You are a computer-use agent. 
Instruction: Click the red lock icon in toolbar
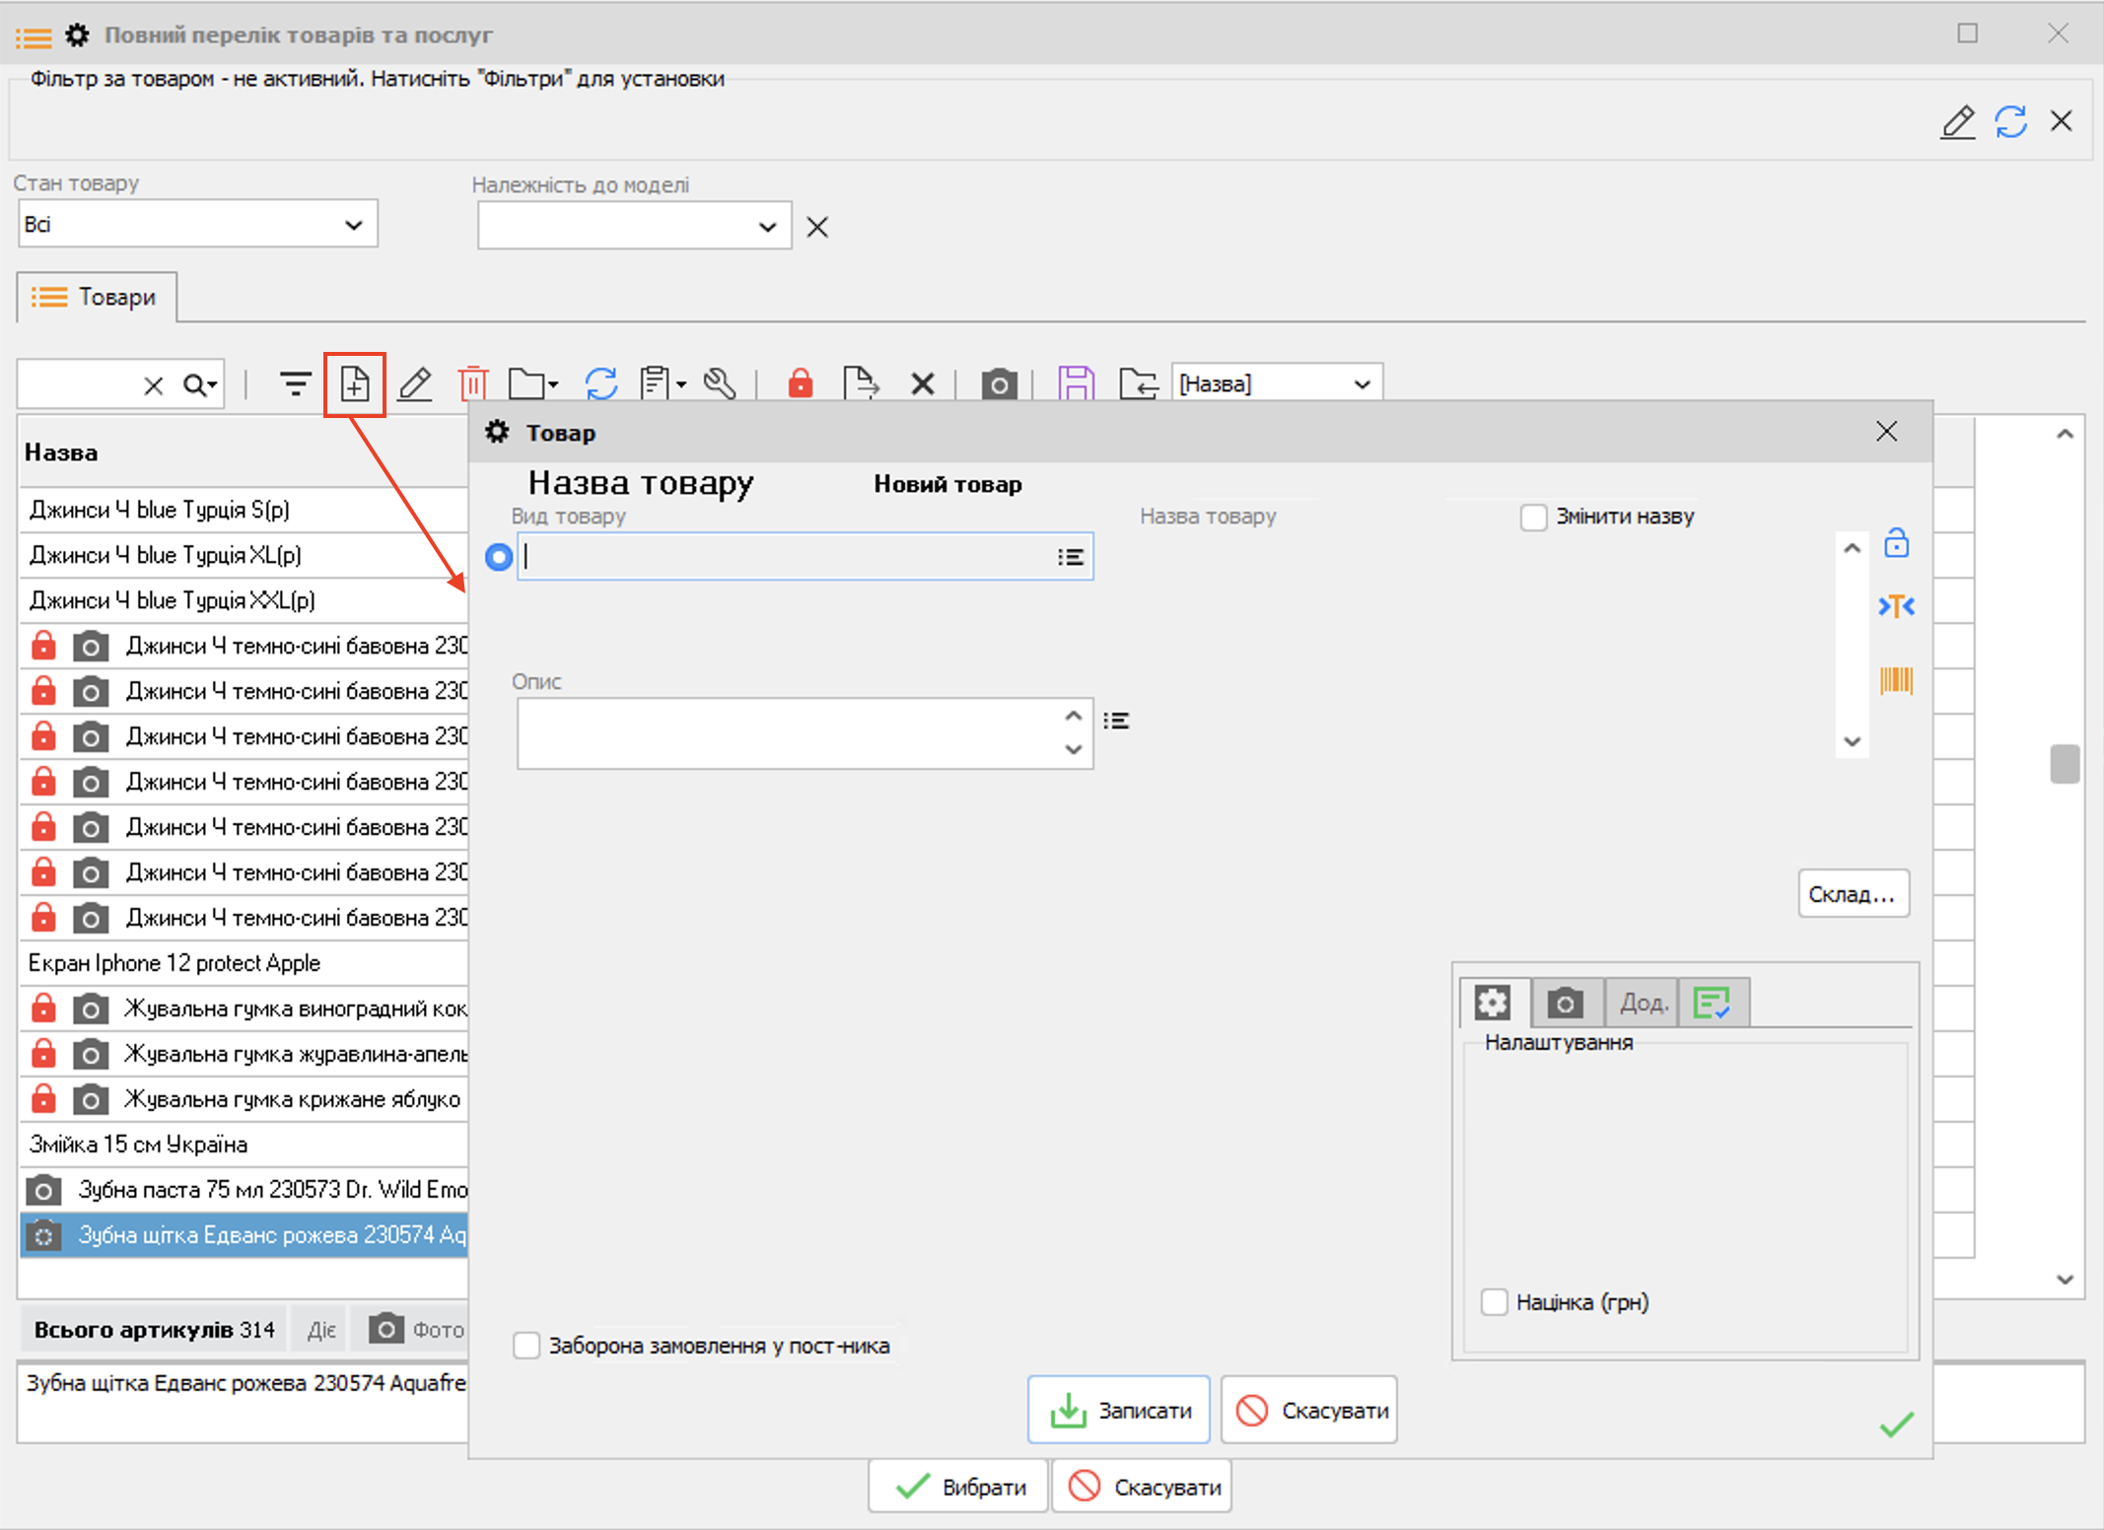800,383
